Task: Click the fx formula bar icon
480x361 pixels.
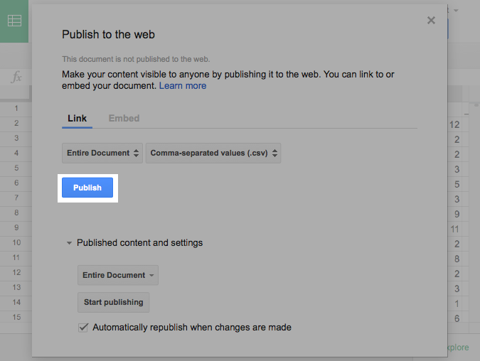Action: [16, 77]
